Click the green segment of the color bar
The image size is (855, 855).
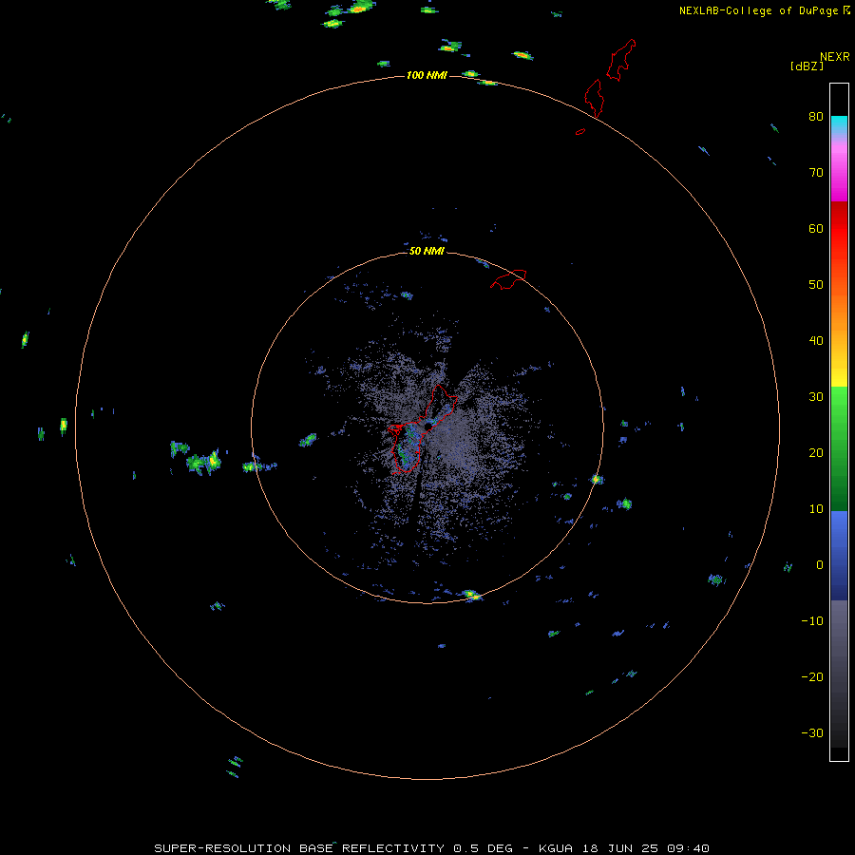click(x=839, y=448)
